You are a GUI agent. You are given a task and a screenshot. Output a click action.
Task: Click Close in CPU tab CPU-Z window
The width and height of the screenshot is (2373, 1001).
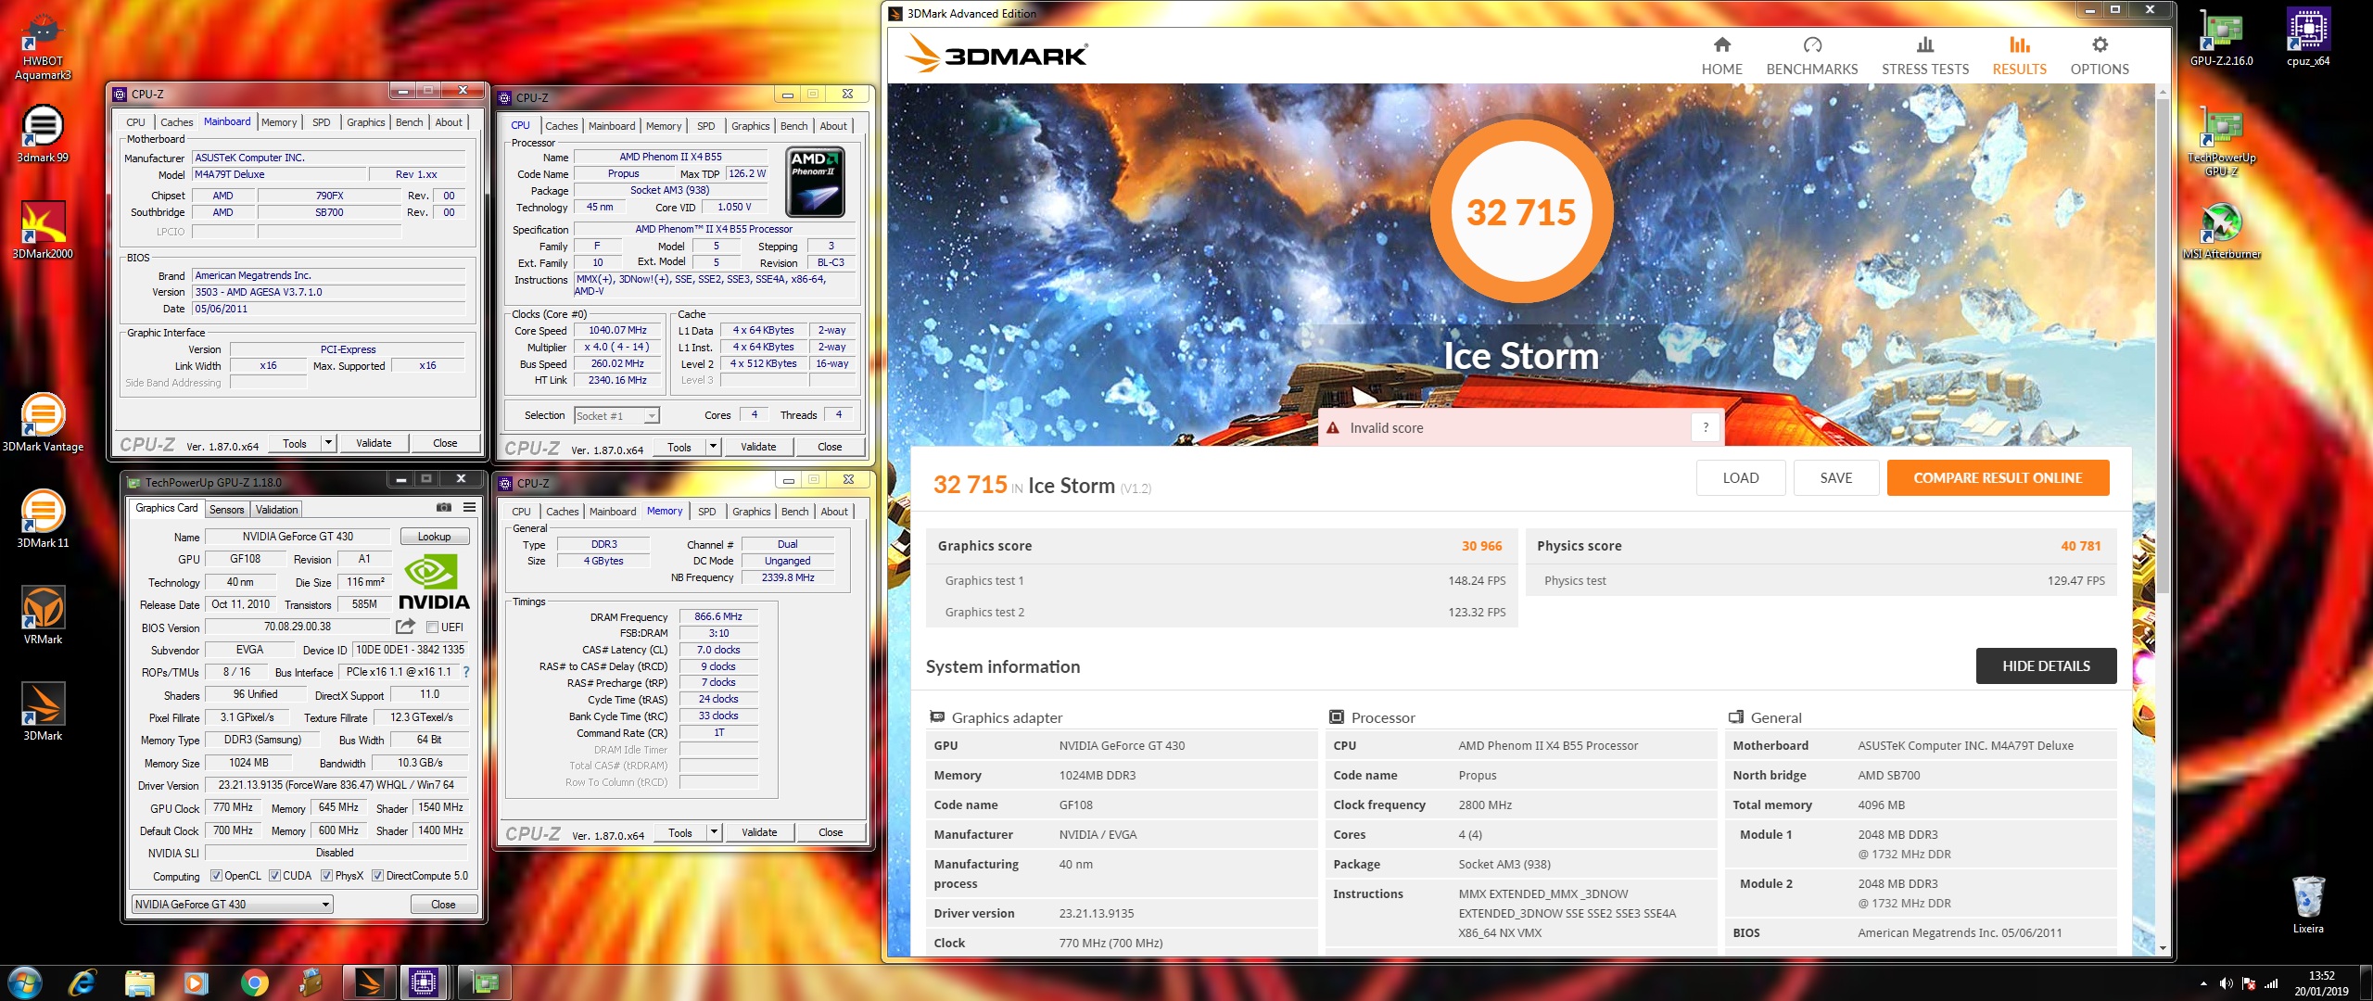830,447
